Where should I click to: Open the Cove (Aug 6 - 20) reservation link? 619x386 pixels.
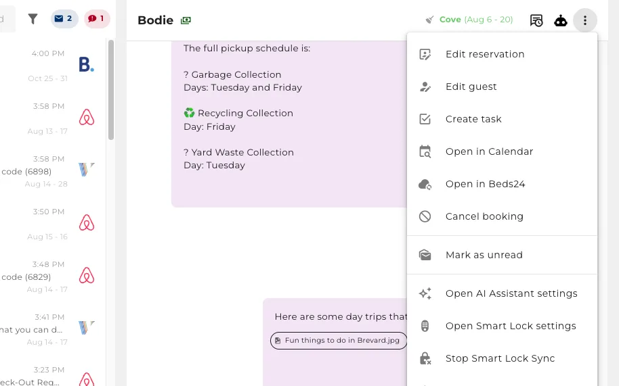(x=476, y=20)
